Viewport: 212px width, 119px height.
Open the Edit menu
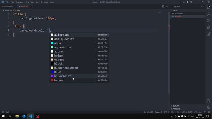[12, 2]
